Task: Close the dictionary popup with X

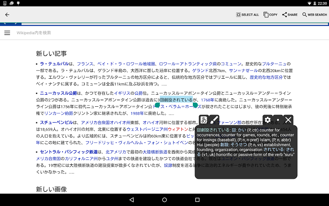Action: click(x=288, y=120)
